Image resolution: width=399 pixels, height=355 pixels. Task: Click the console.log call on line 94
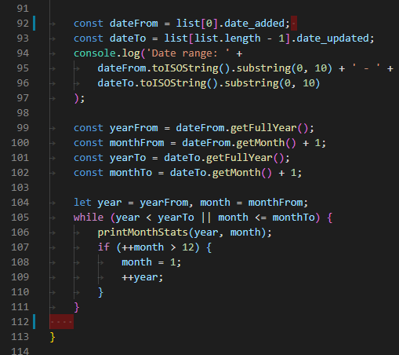[107, 53]
